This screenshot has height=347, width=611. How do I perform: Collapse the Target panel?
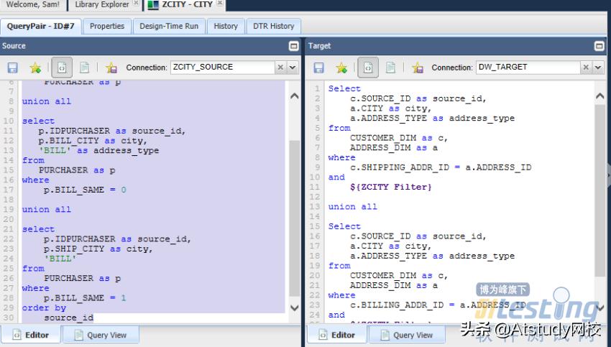pos(599,46)
